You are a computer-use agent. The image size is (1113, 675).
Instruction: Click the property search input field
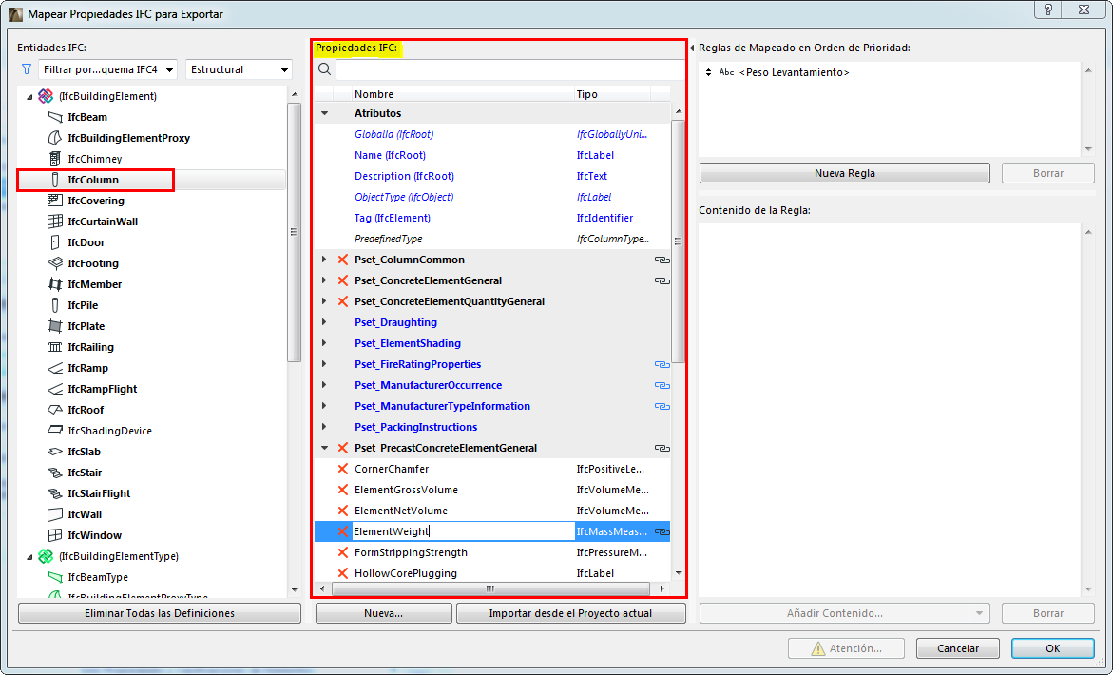tap(509, 69)
